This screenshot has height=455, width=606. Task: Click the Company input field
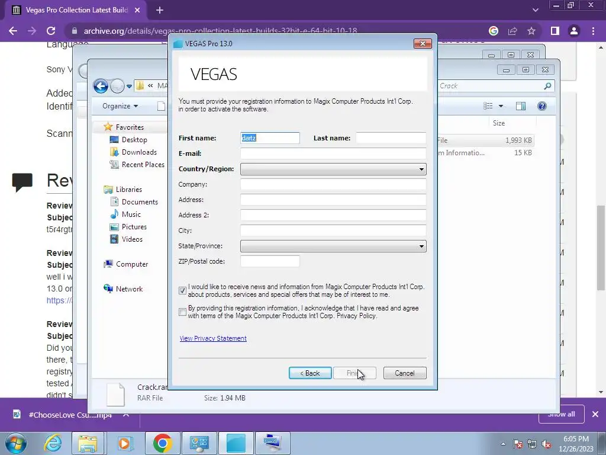(333, 184)
